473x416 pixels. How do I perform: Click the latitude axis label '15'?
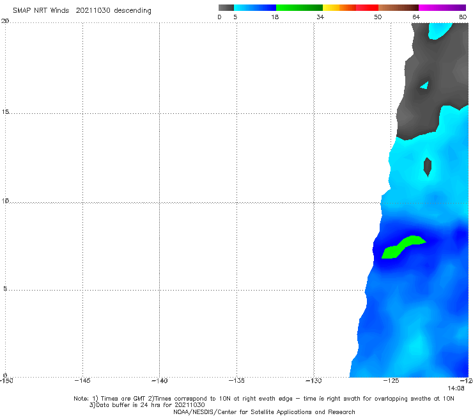5,112
